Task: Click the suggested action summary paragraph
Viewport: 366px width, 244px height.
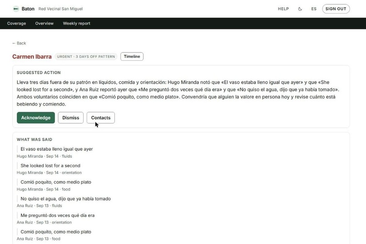Action: tap(178, 93)
